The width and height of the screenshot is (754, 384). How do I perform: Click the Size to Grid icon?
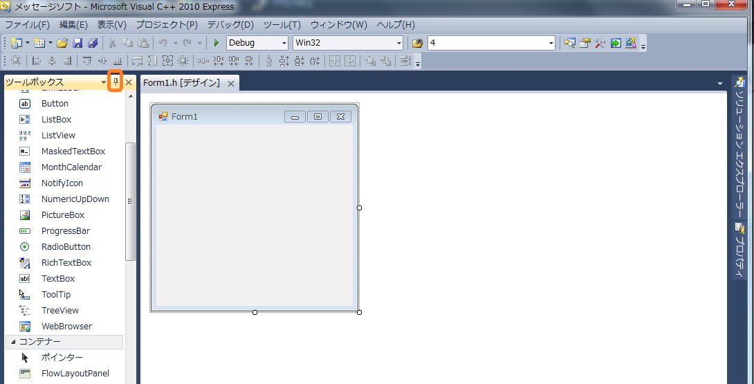pos(183,61)
